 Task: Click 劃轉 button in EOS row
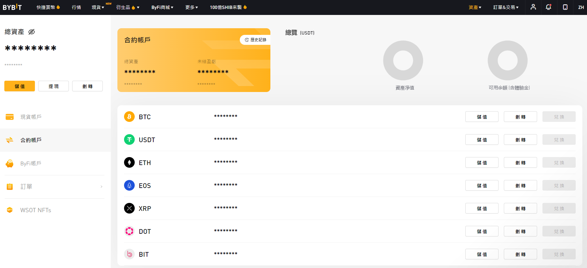520,185
